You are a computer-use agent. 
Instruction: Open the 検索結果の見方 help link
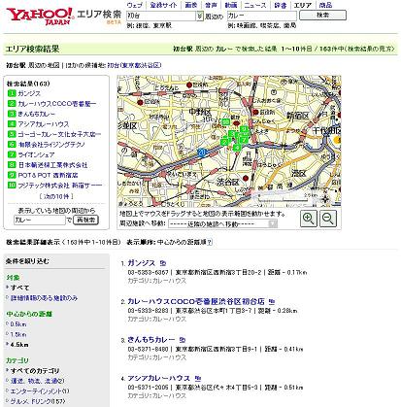pos(371,49)
